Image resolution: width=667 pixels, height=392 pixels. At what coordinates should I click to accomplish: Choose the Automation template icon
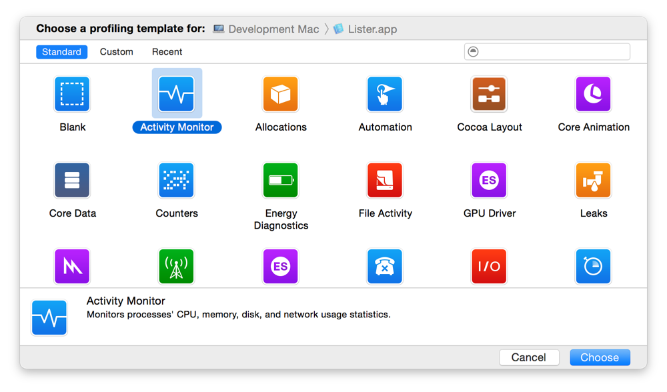(x=385, y=94)
